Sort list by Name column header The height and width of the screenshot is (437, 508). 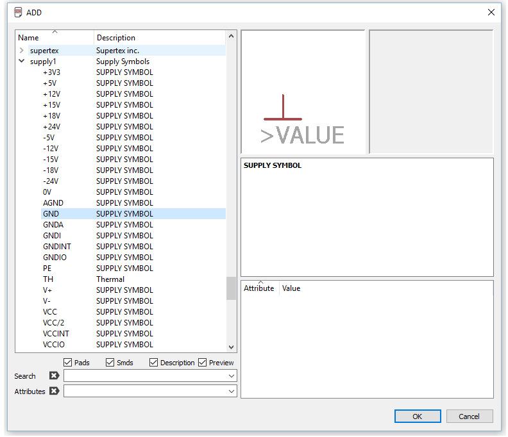(x=55, y=38)
